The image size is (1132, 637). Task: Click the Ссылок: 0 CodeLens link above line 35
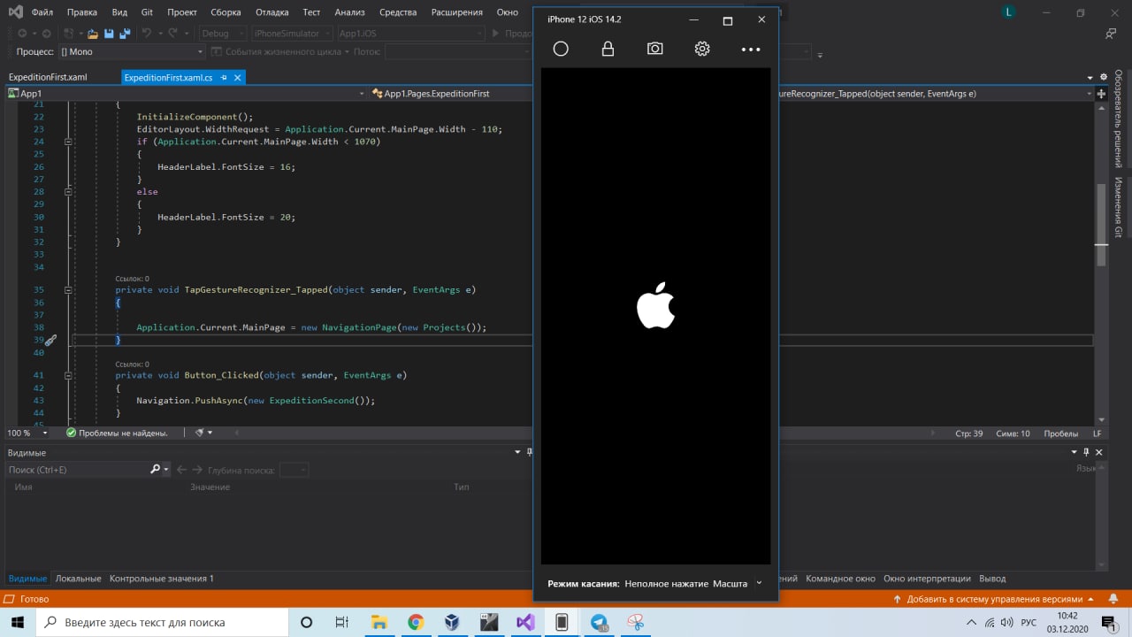(x=132, y=278)
